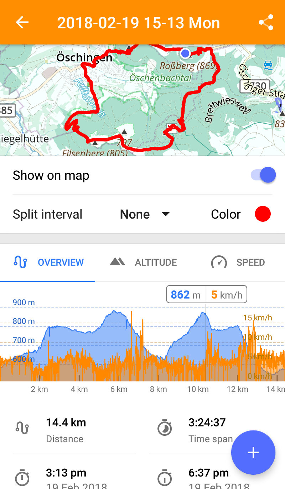The width and height of the screenshot is (285, 489).
Task: Click the distance route icon
Action: pyautogui.click(x=22, y=428)
